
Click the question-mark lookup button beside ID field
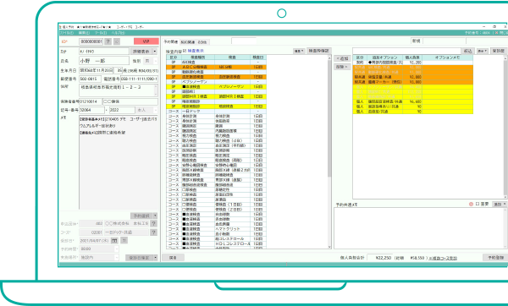(x=108, y=41)
